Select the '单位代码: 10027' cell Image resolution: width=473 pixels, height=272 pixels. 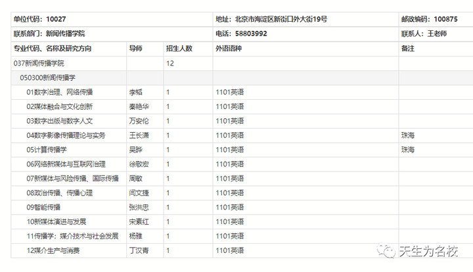point(112,19)
